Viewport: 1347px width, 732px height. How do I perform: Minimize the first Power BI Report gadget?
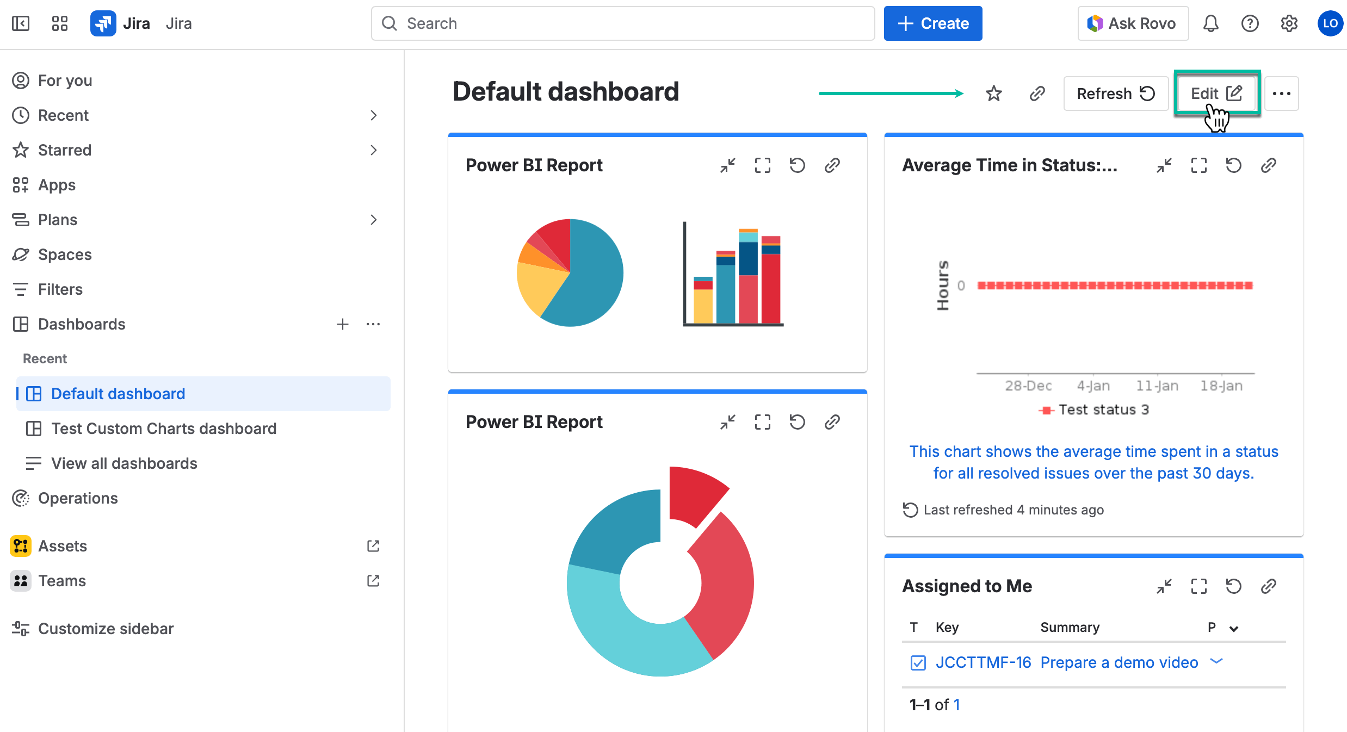pos(727,165)
